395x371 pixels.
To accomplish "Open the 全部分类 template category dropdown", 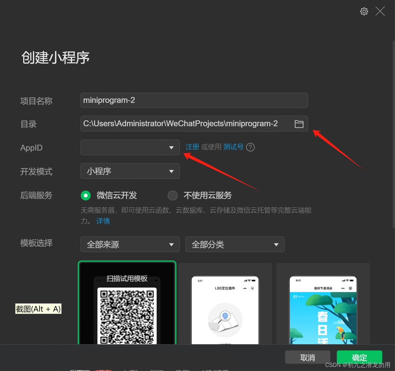I will tap(235, 244).
